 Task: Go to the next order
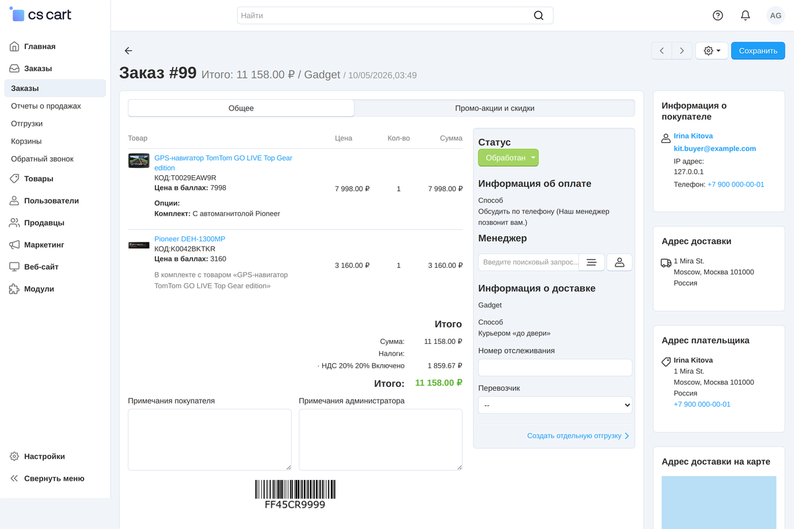point(682,51)
